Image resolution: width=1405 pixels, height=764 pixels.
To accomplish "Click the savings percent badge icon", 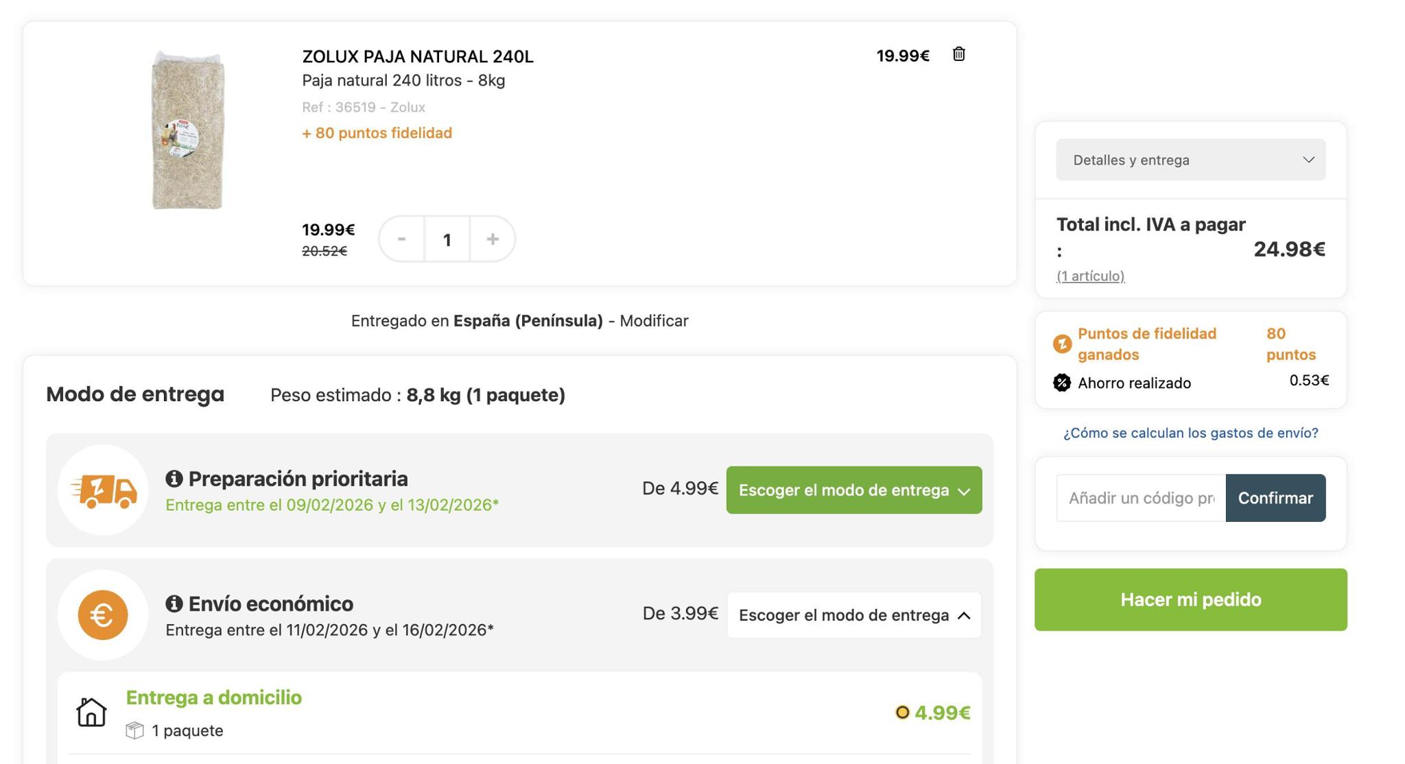I will (1062, 383).
